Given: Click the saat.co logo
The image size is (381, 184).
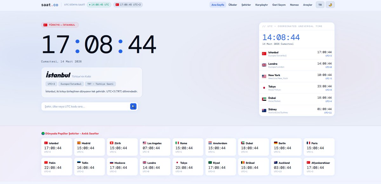Looking at the screenshot, I should click(50, 5).
